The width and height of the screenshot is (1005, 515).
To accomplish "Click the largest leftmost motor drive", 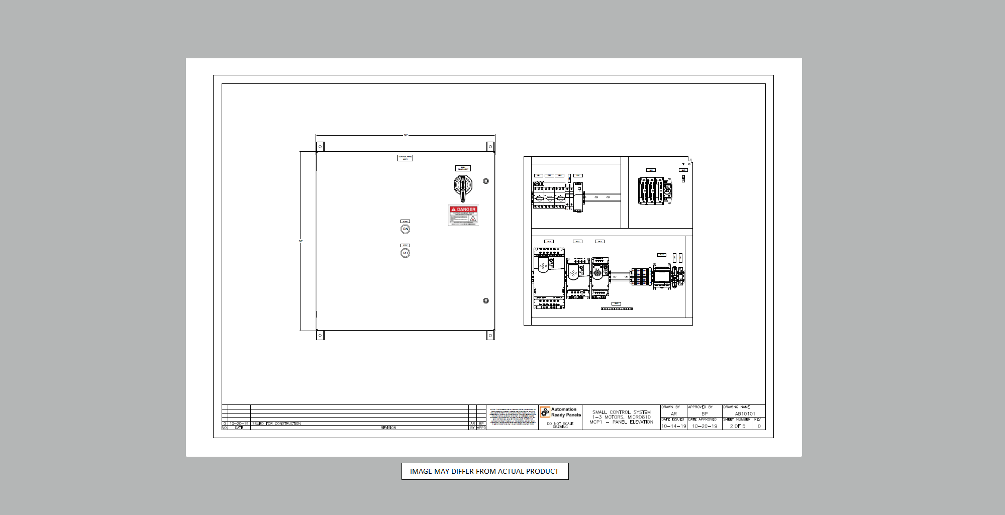I will click(549, 277).
